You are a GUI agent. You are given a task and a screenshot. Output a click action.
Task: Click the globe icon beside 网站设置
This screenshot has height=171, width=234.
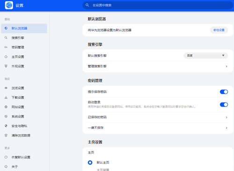6,107
